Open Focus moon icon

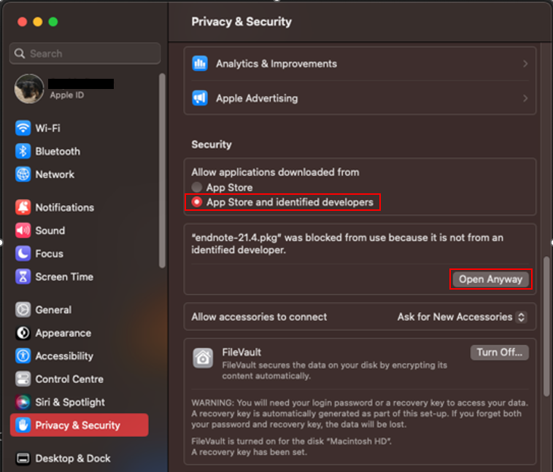pos(23,254)
